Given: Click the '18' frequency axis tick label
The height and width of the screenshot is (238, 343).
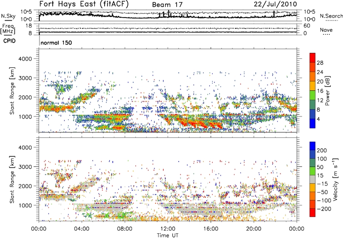Looking at the screenshot, I should click(x=28, y=26).
